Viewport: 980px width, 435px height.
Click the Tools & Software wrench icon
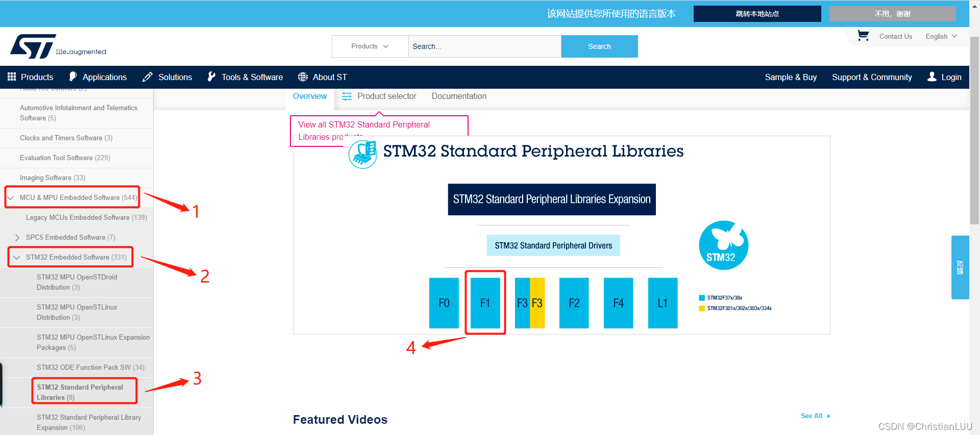211,76
